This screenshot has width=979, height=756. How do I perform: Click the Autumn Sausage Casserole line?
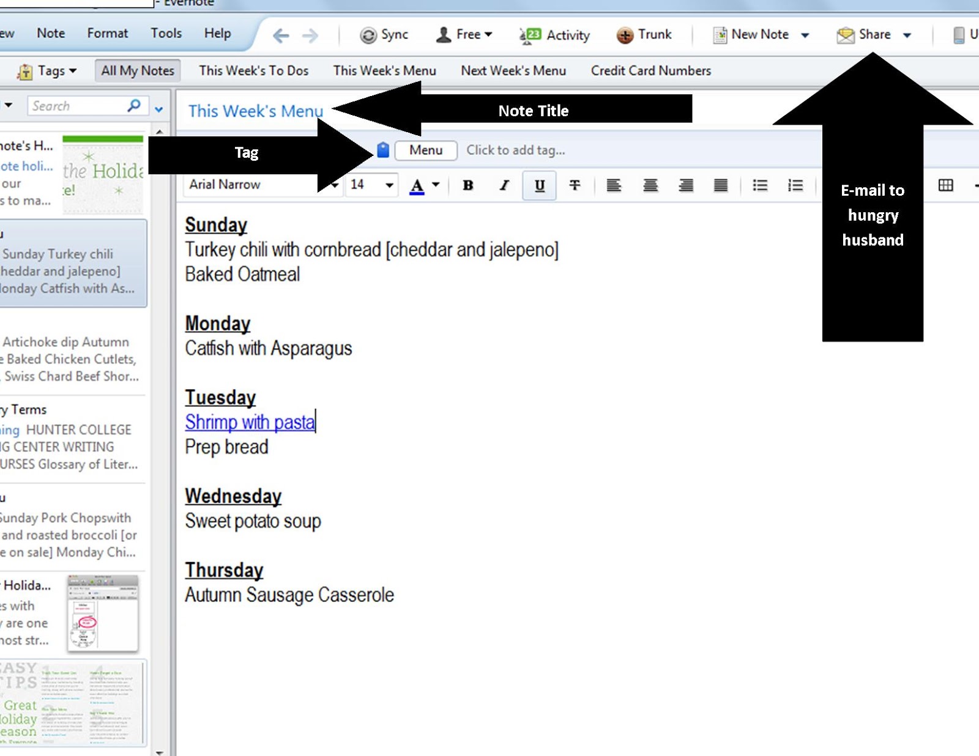pyautogui.click(x=289, y=595)
